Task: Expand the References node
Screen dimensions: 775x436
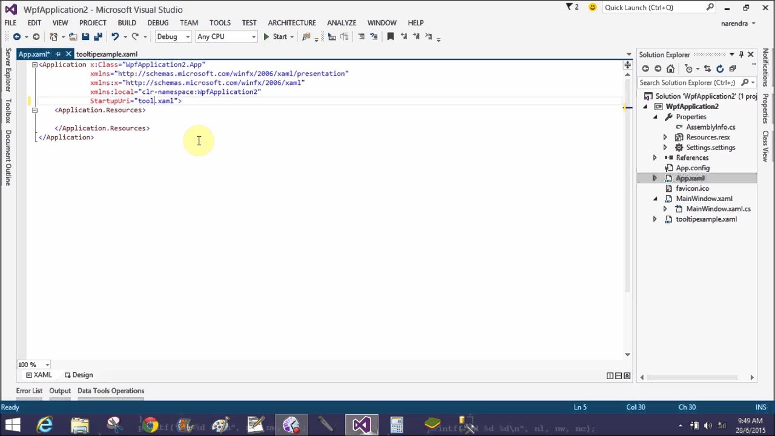Action: tap(655, 158)
